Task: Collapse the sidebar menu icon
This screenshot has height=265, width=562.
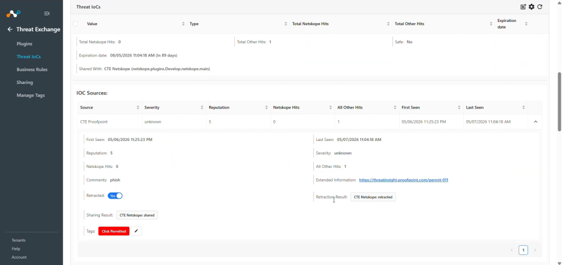Action: pos(47,14)
